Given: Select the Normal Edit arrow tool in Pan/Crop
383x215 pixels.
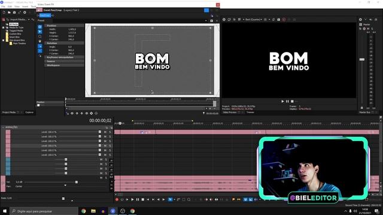Looking at the screenshot, I should [x=40, y=32].
